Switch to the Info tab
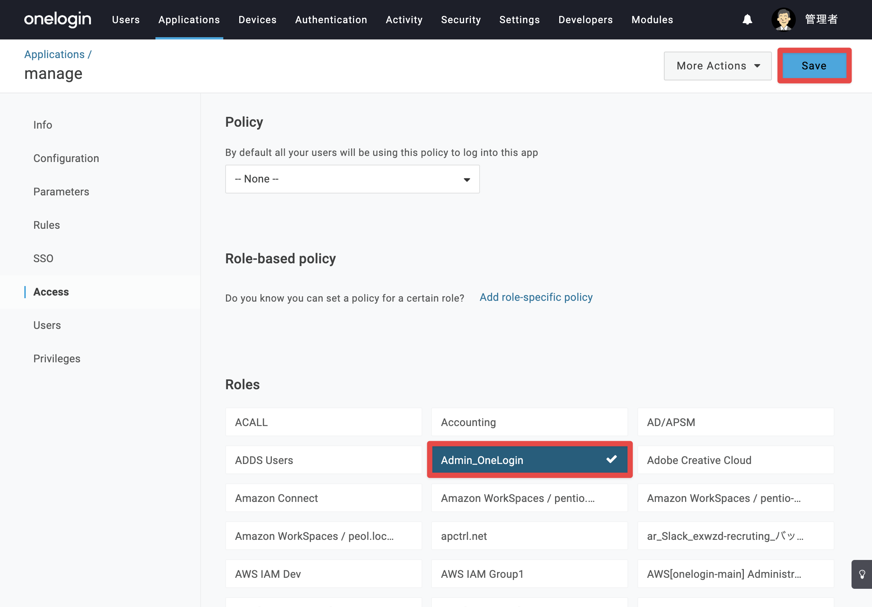This screenshot has width=872, height=607. [x=42, y=125]
